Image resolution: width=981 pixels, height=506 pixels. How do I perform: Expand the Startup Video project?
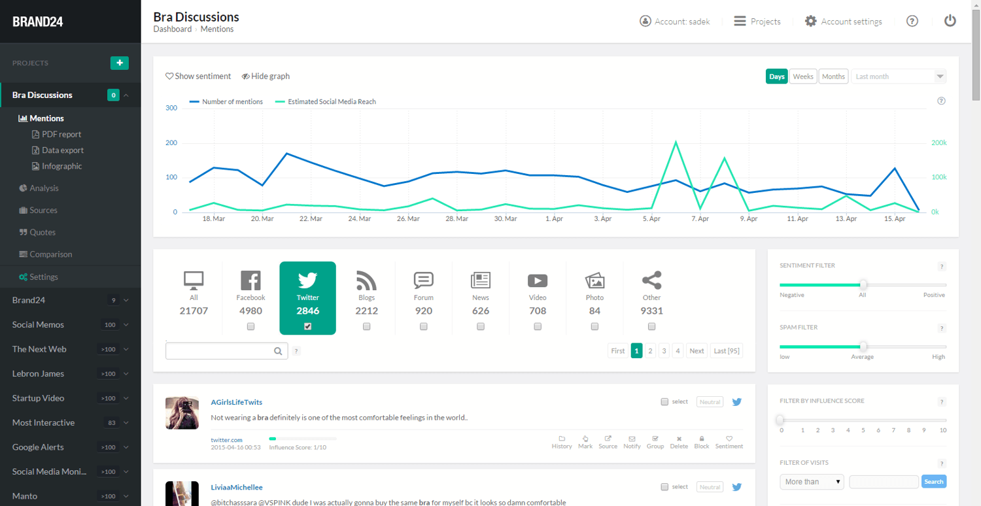tap(126, 398)
